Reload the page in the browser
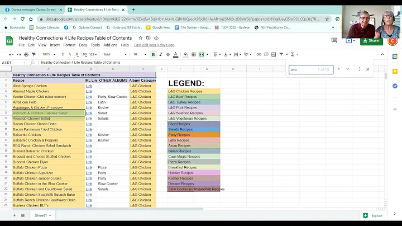The width and height of the screenshot is (402, 226). pyautogui.click(x=22, y=19)
